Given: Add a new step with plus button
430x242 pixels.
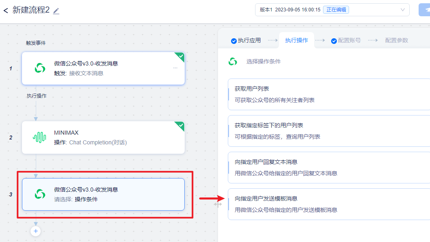Looking at the screenshot, I should (36, 231).
